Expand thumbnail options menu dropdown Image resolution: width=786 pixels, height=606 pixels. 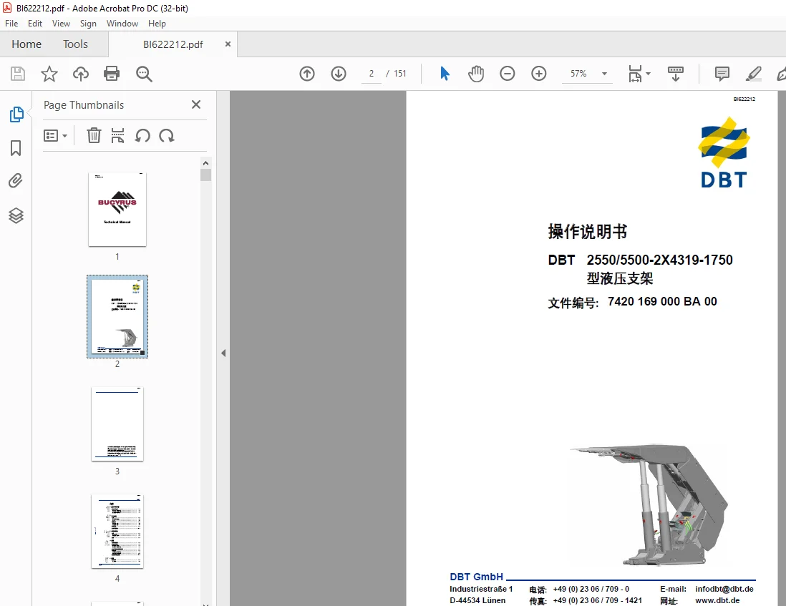click(55, 136)
